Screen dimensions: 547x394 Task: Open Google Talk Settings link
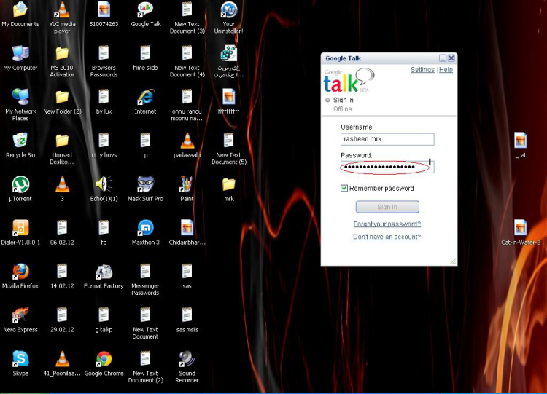pyautogui.click(x=422, y=70)
